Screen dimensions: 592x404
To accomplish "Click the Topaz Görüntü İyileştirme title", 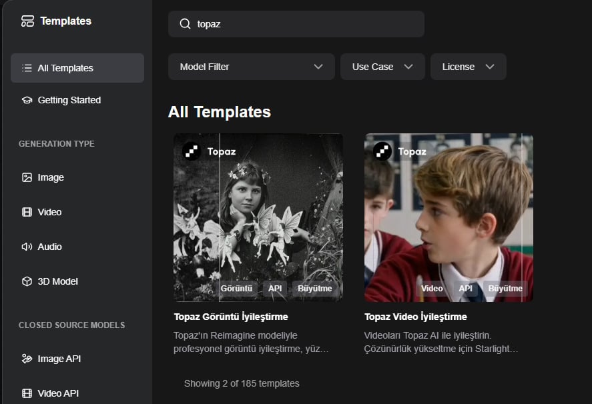I will pos(231,317).
